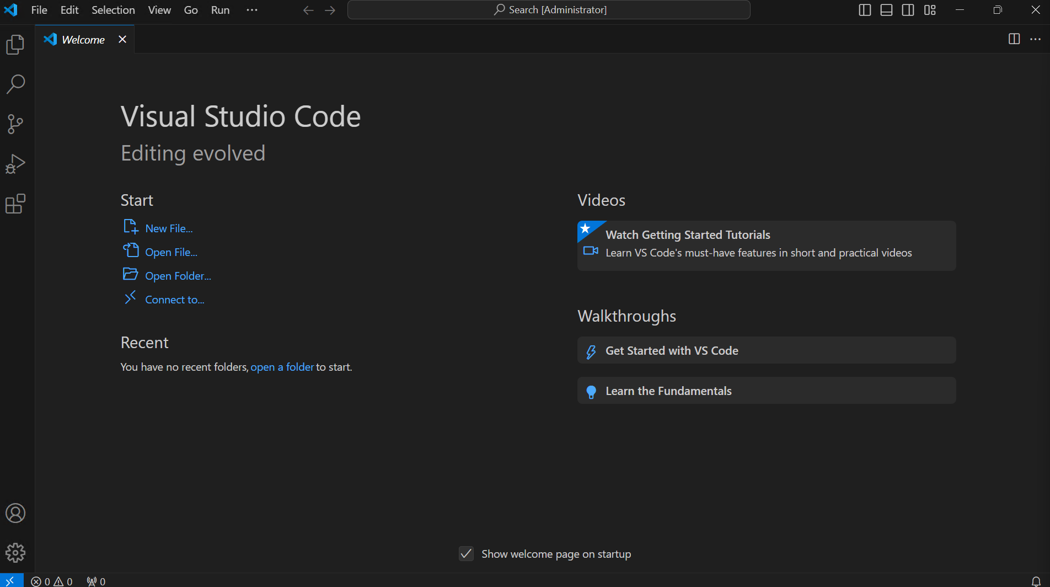Click the Connect to remote icon
1050x587 pixels.
pyautogui.click(x=130, y=298)
